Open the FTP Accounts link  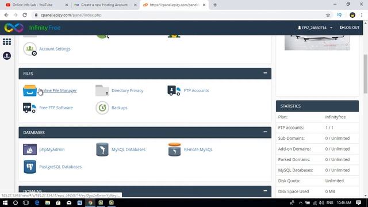[x=196, y=91]
